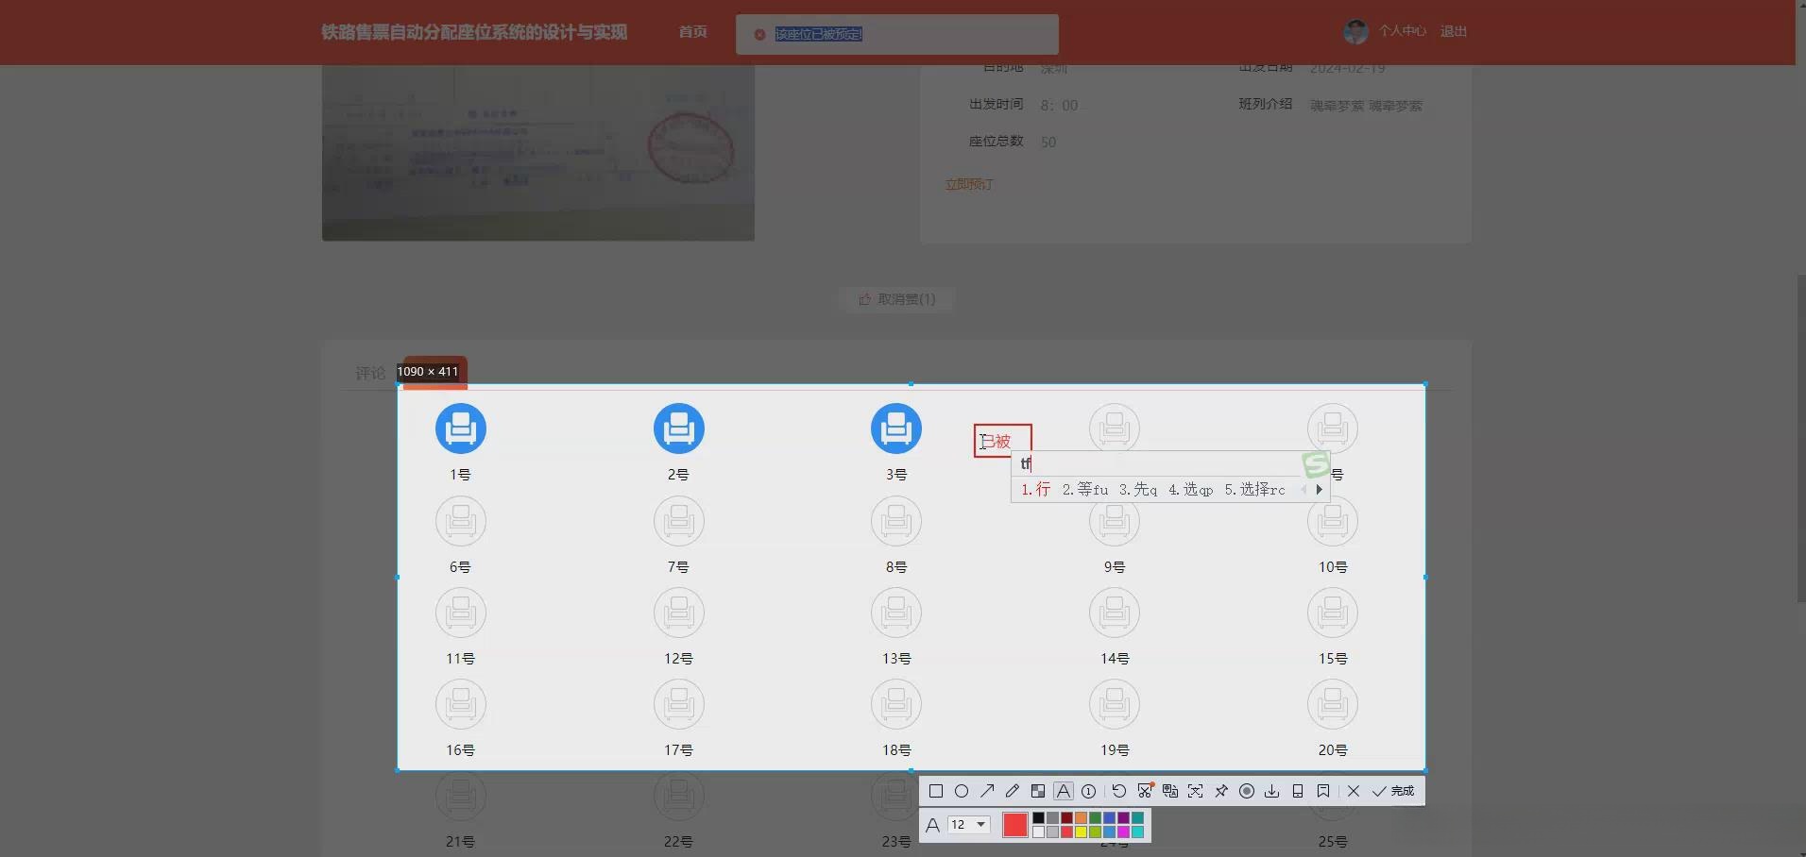Click the undo annotation icon

[x=1119, y=791]
